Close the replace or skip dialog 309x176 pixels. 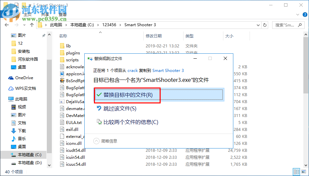point(225,58)
